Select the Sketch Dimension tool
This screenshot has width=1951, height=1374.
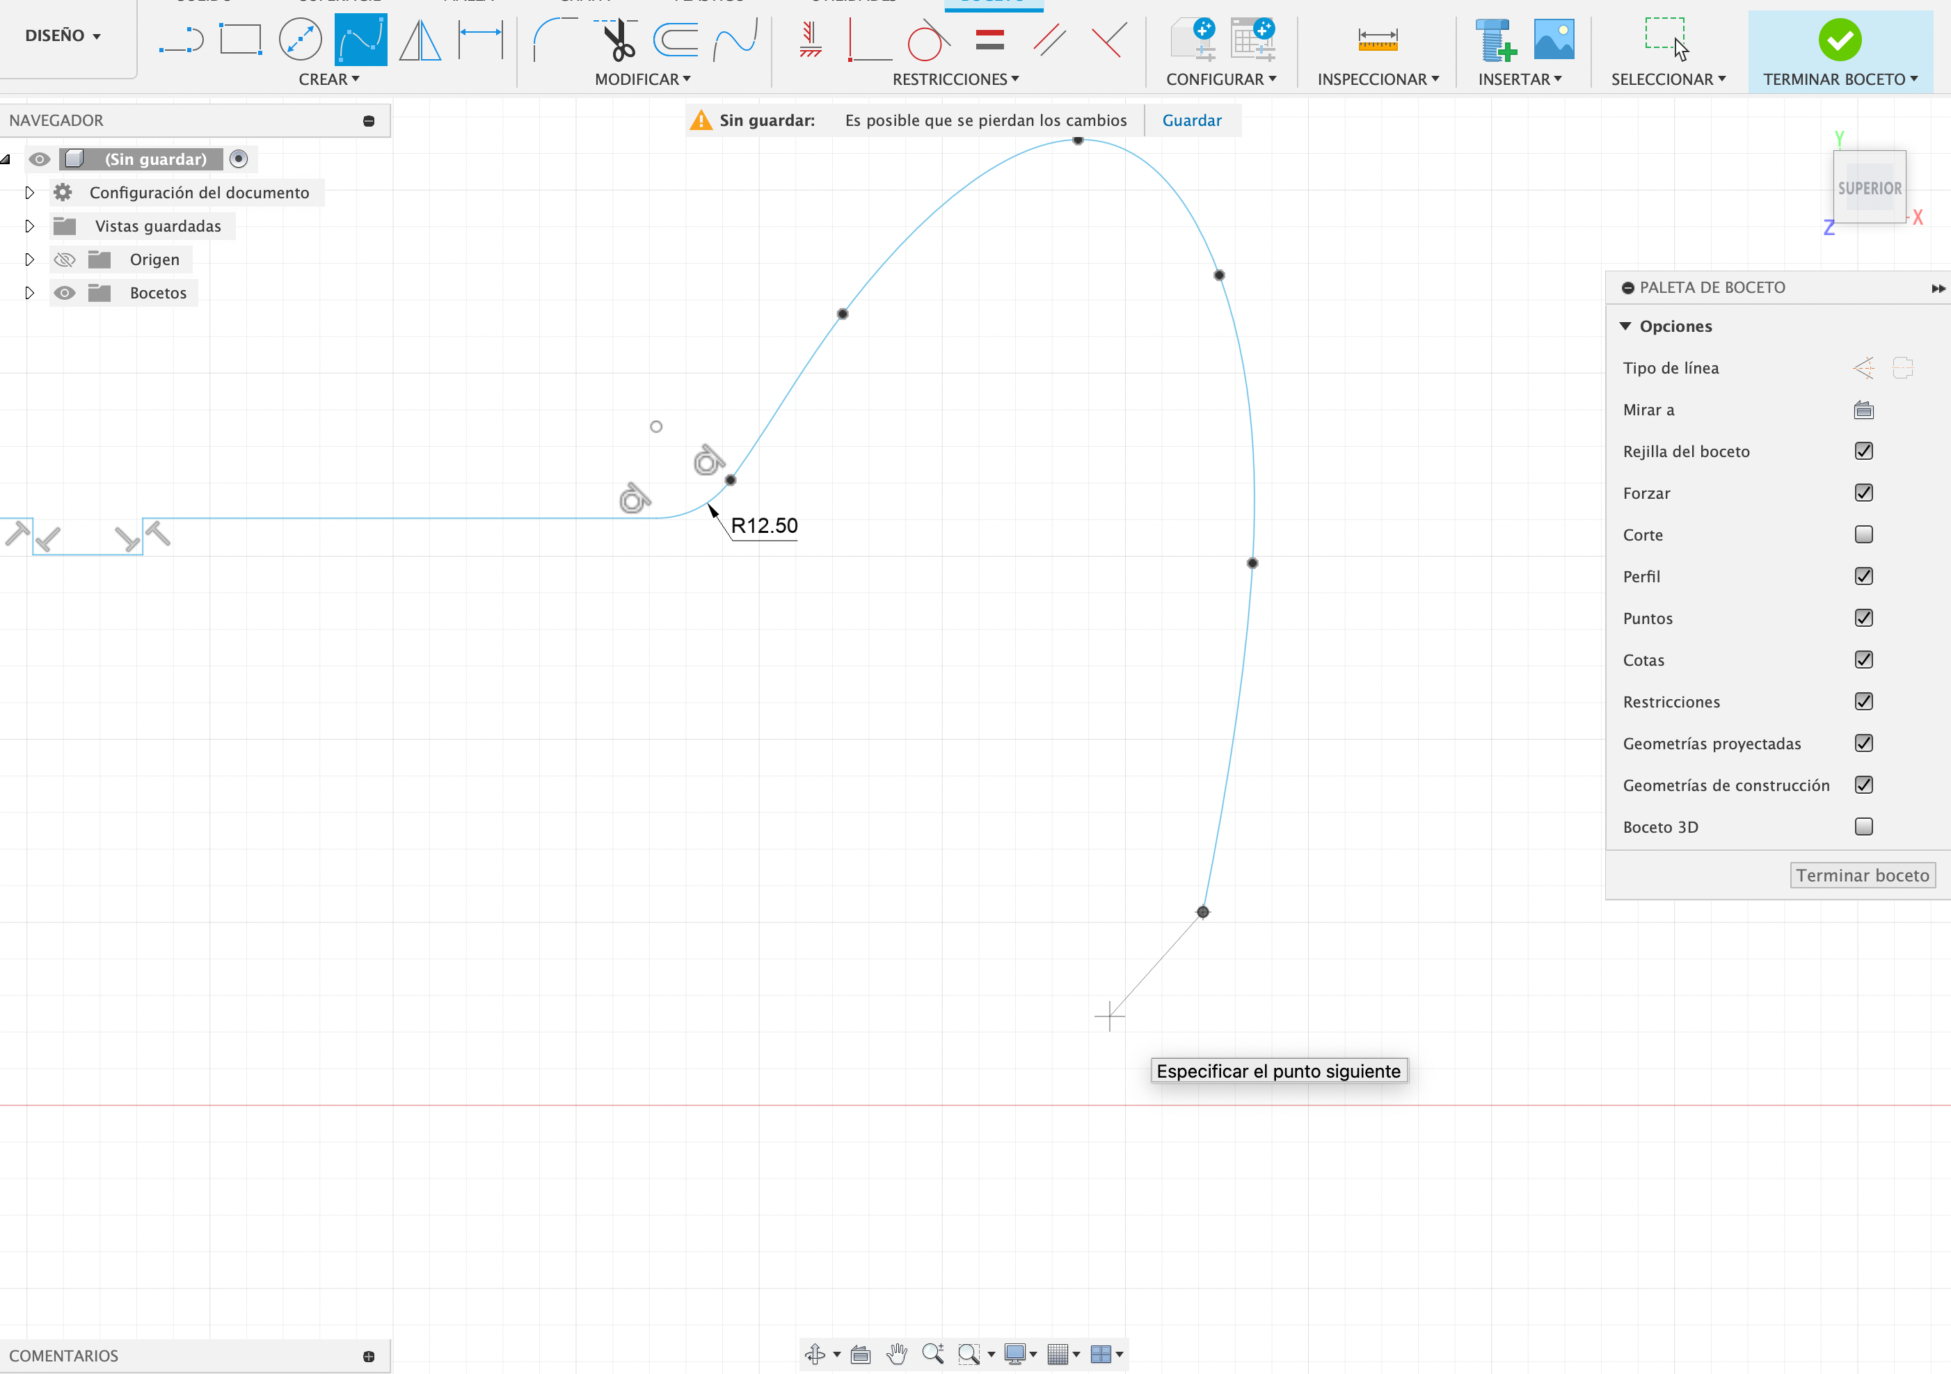pyautogui.click(x=481, y=39)
